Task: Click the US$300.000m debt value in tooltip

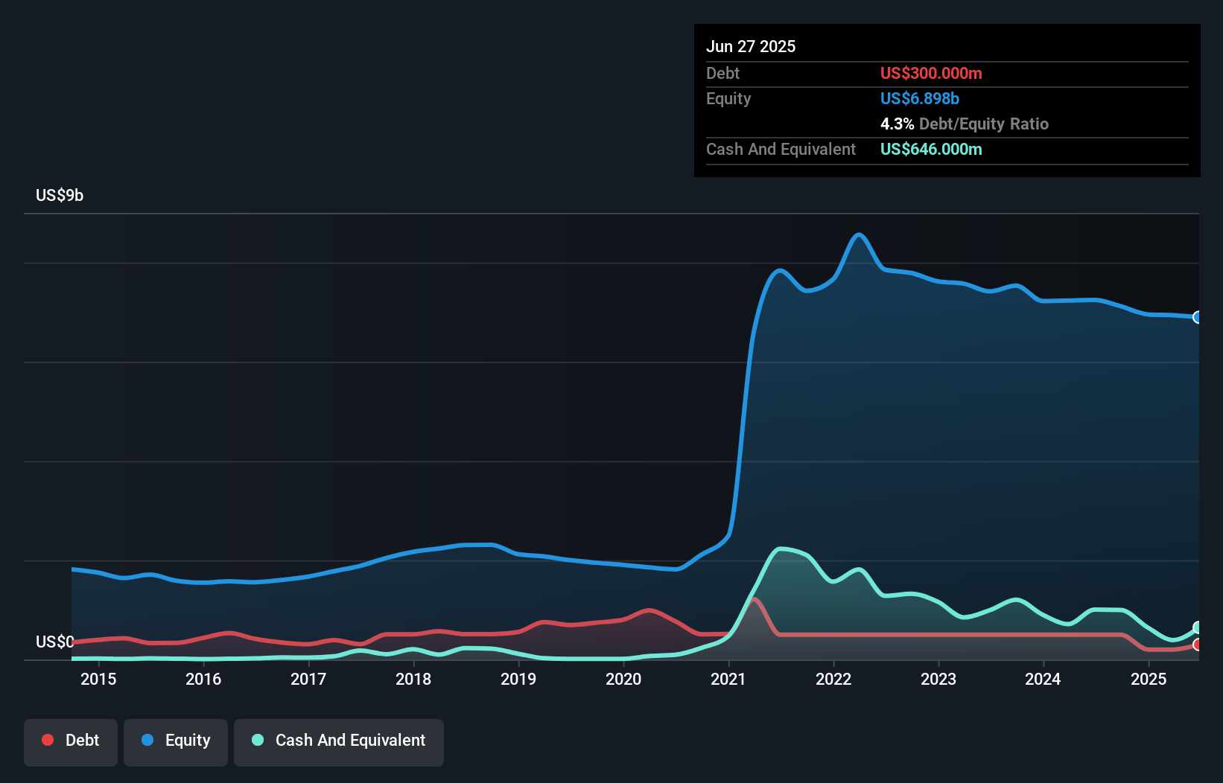Action: coord(931,73)
